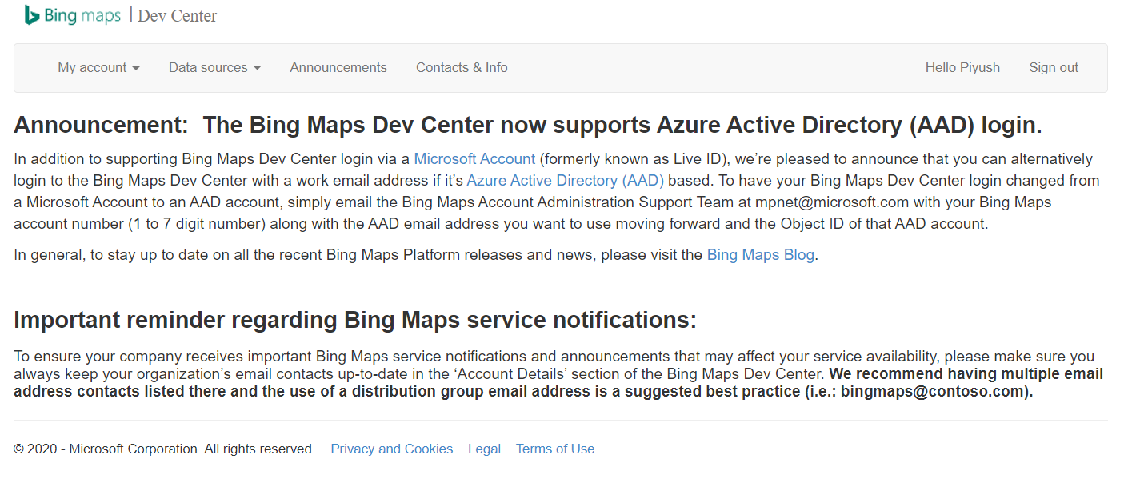This screenshot has height=479, width=1140.
Task: Expand the Data sources menu
Action: pyautogui.click(x=207, y=67)
